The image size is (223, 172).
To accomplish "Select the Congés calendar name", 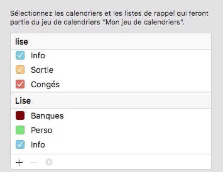I will (x=45, y=84).
